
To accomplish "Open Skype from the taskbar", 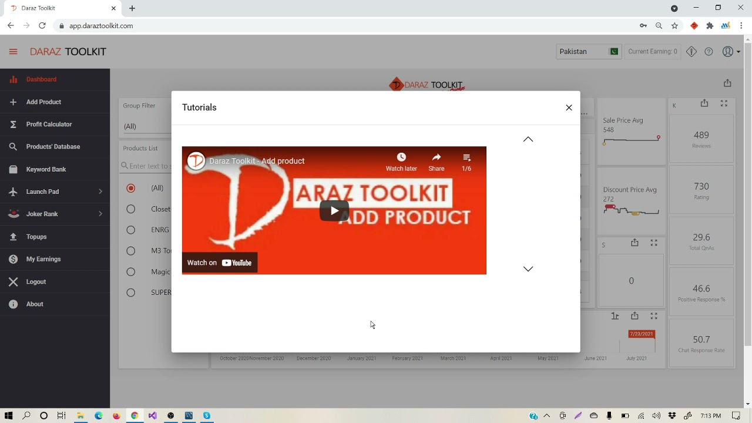I will [207, 416].
